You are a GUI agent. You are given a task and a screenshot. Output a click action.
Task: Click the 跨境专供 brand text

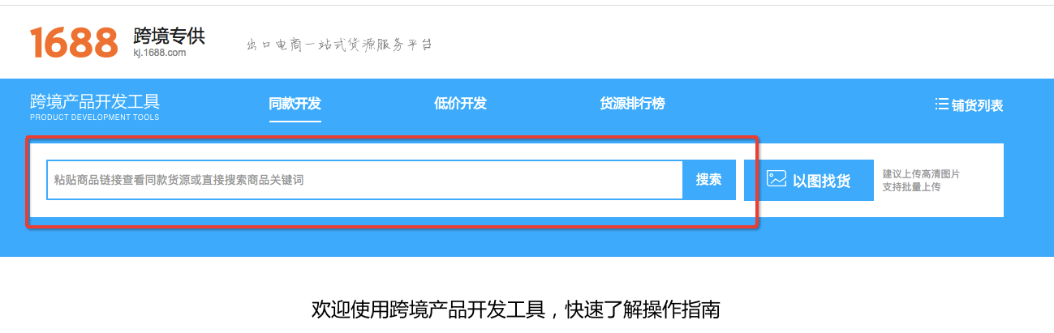169,36
